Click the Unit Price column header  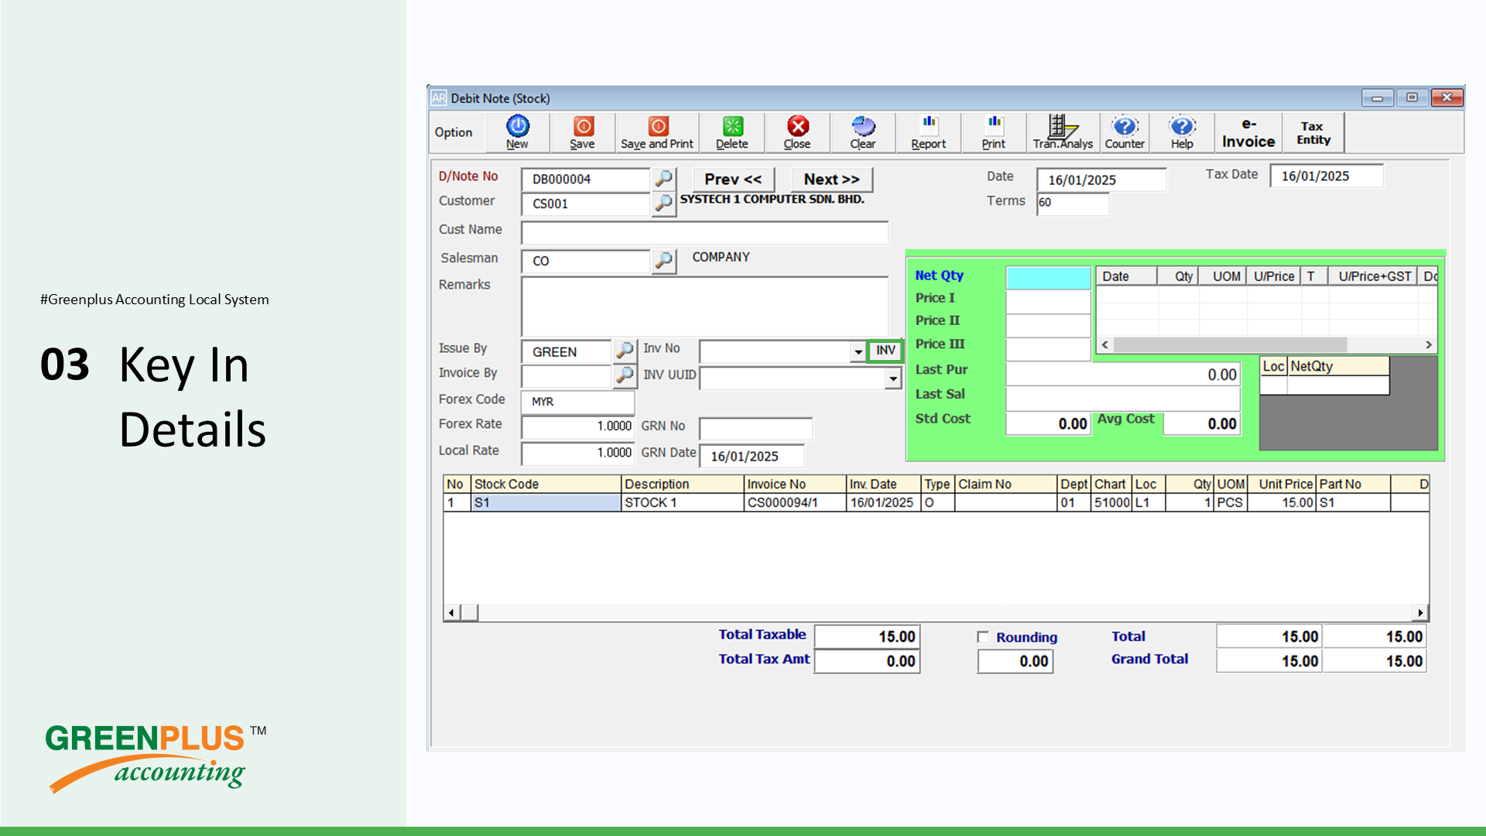(1282, 484)
